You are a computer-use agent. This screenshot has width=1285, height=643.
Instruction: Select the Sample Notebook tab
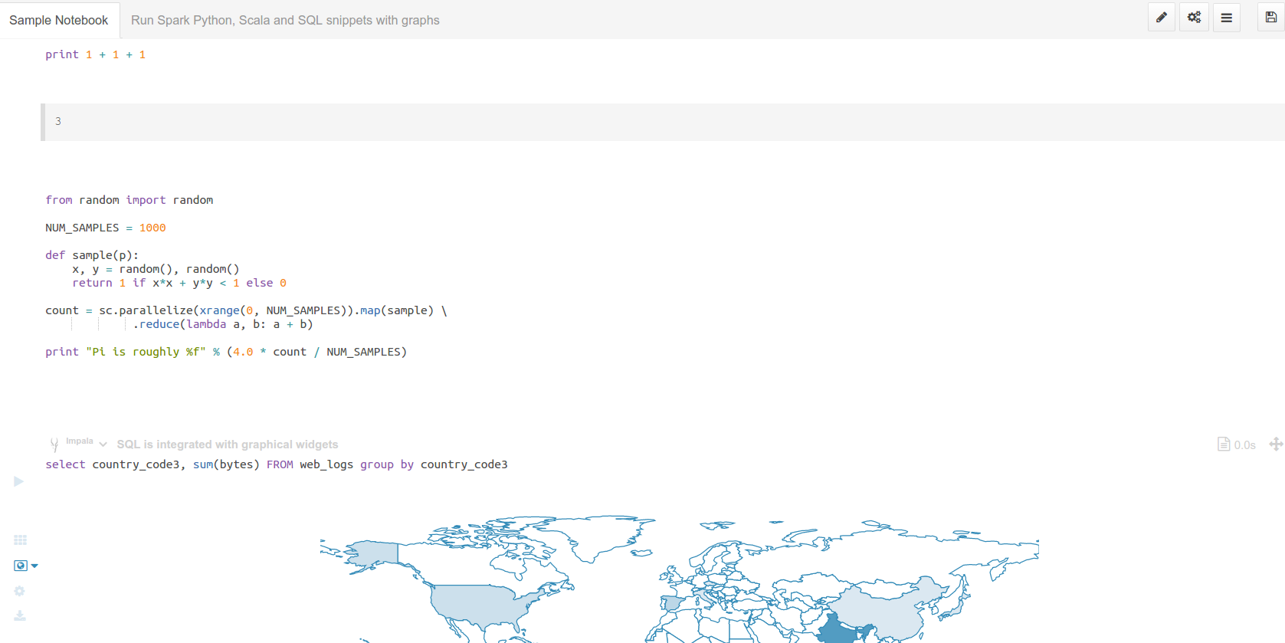point(59,20)
